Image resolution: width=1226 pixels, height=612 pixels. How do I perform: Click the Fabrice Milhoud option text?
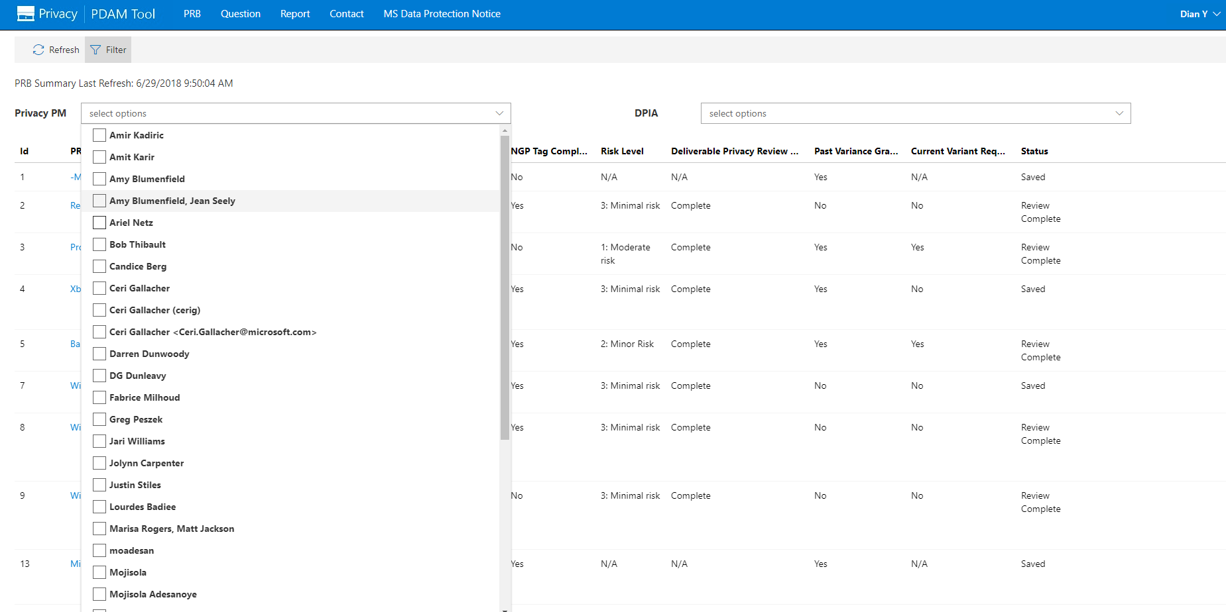(145, 397)
